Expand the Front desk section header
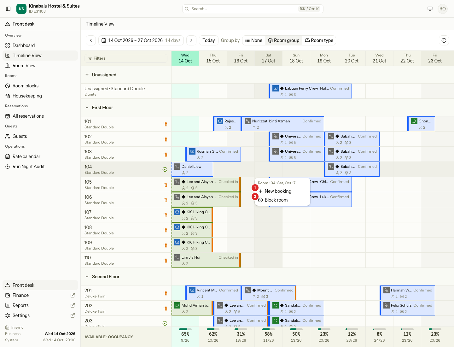Viewport: 454px width, 347px height. pyautogui.click(x=40, y=24)
